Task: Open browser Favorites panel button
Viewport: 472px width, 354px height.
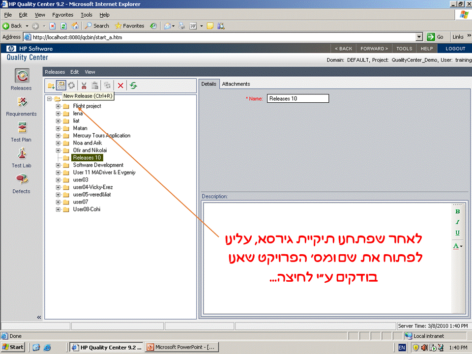Action: pos(129,26)
